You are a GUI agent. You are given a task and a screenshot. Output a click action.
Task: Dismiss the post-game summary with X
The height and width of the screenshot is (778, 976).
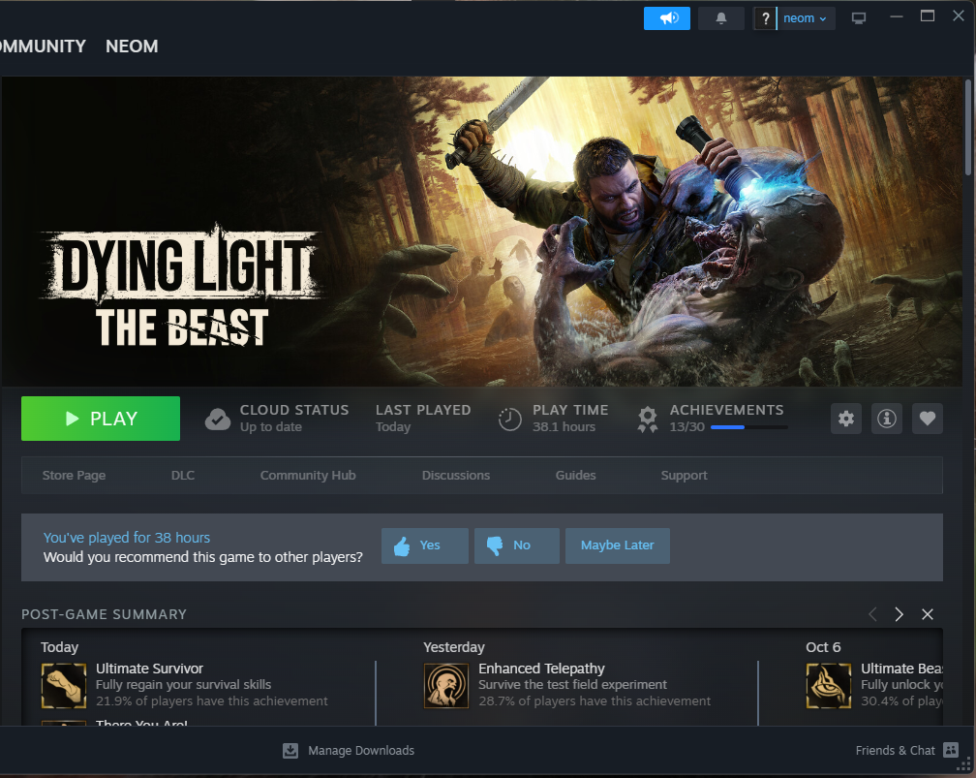[928, 614]
